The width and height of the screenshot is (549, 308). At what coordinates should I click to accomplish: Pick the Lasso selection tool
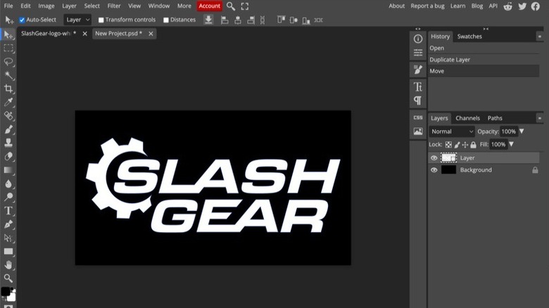click(x=8, y=62)
